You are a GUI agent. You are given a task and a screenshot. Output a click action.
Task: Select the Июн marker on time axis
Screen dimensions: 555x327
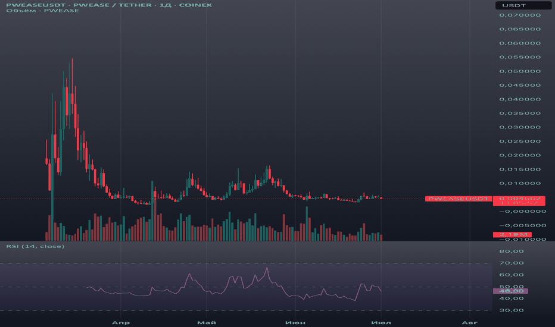pos(295,322)
